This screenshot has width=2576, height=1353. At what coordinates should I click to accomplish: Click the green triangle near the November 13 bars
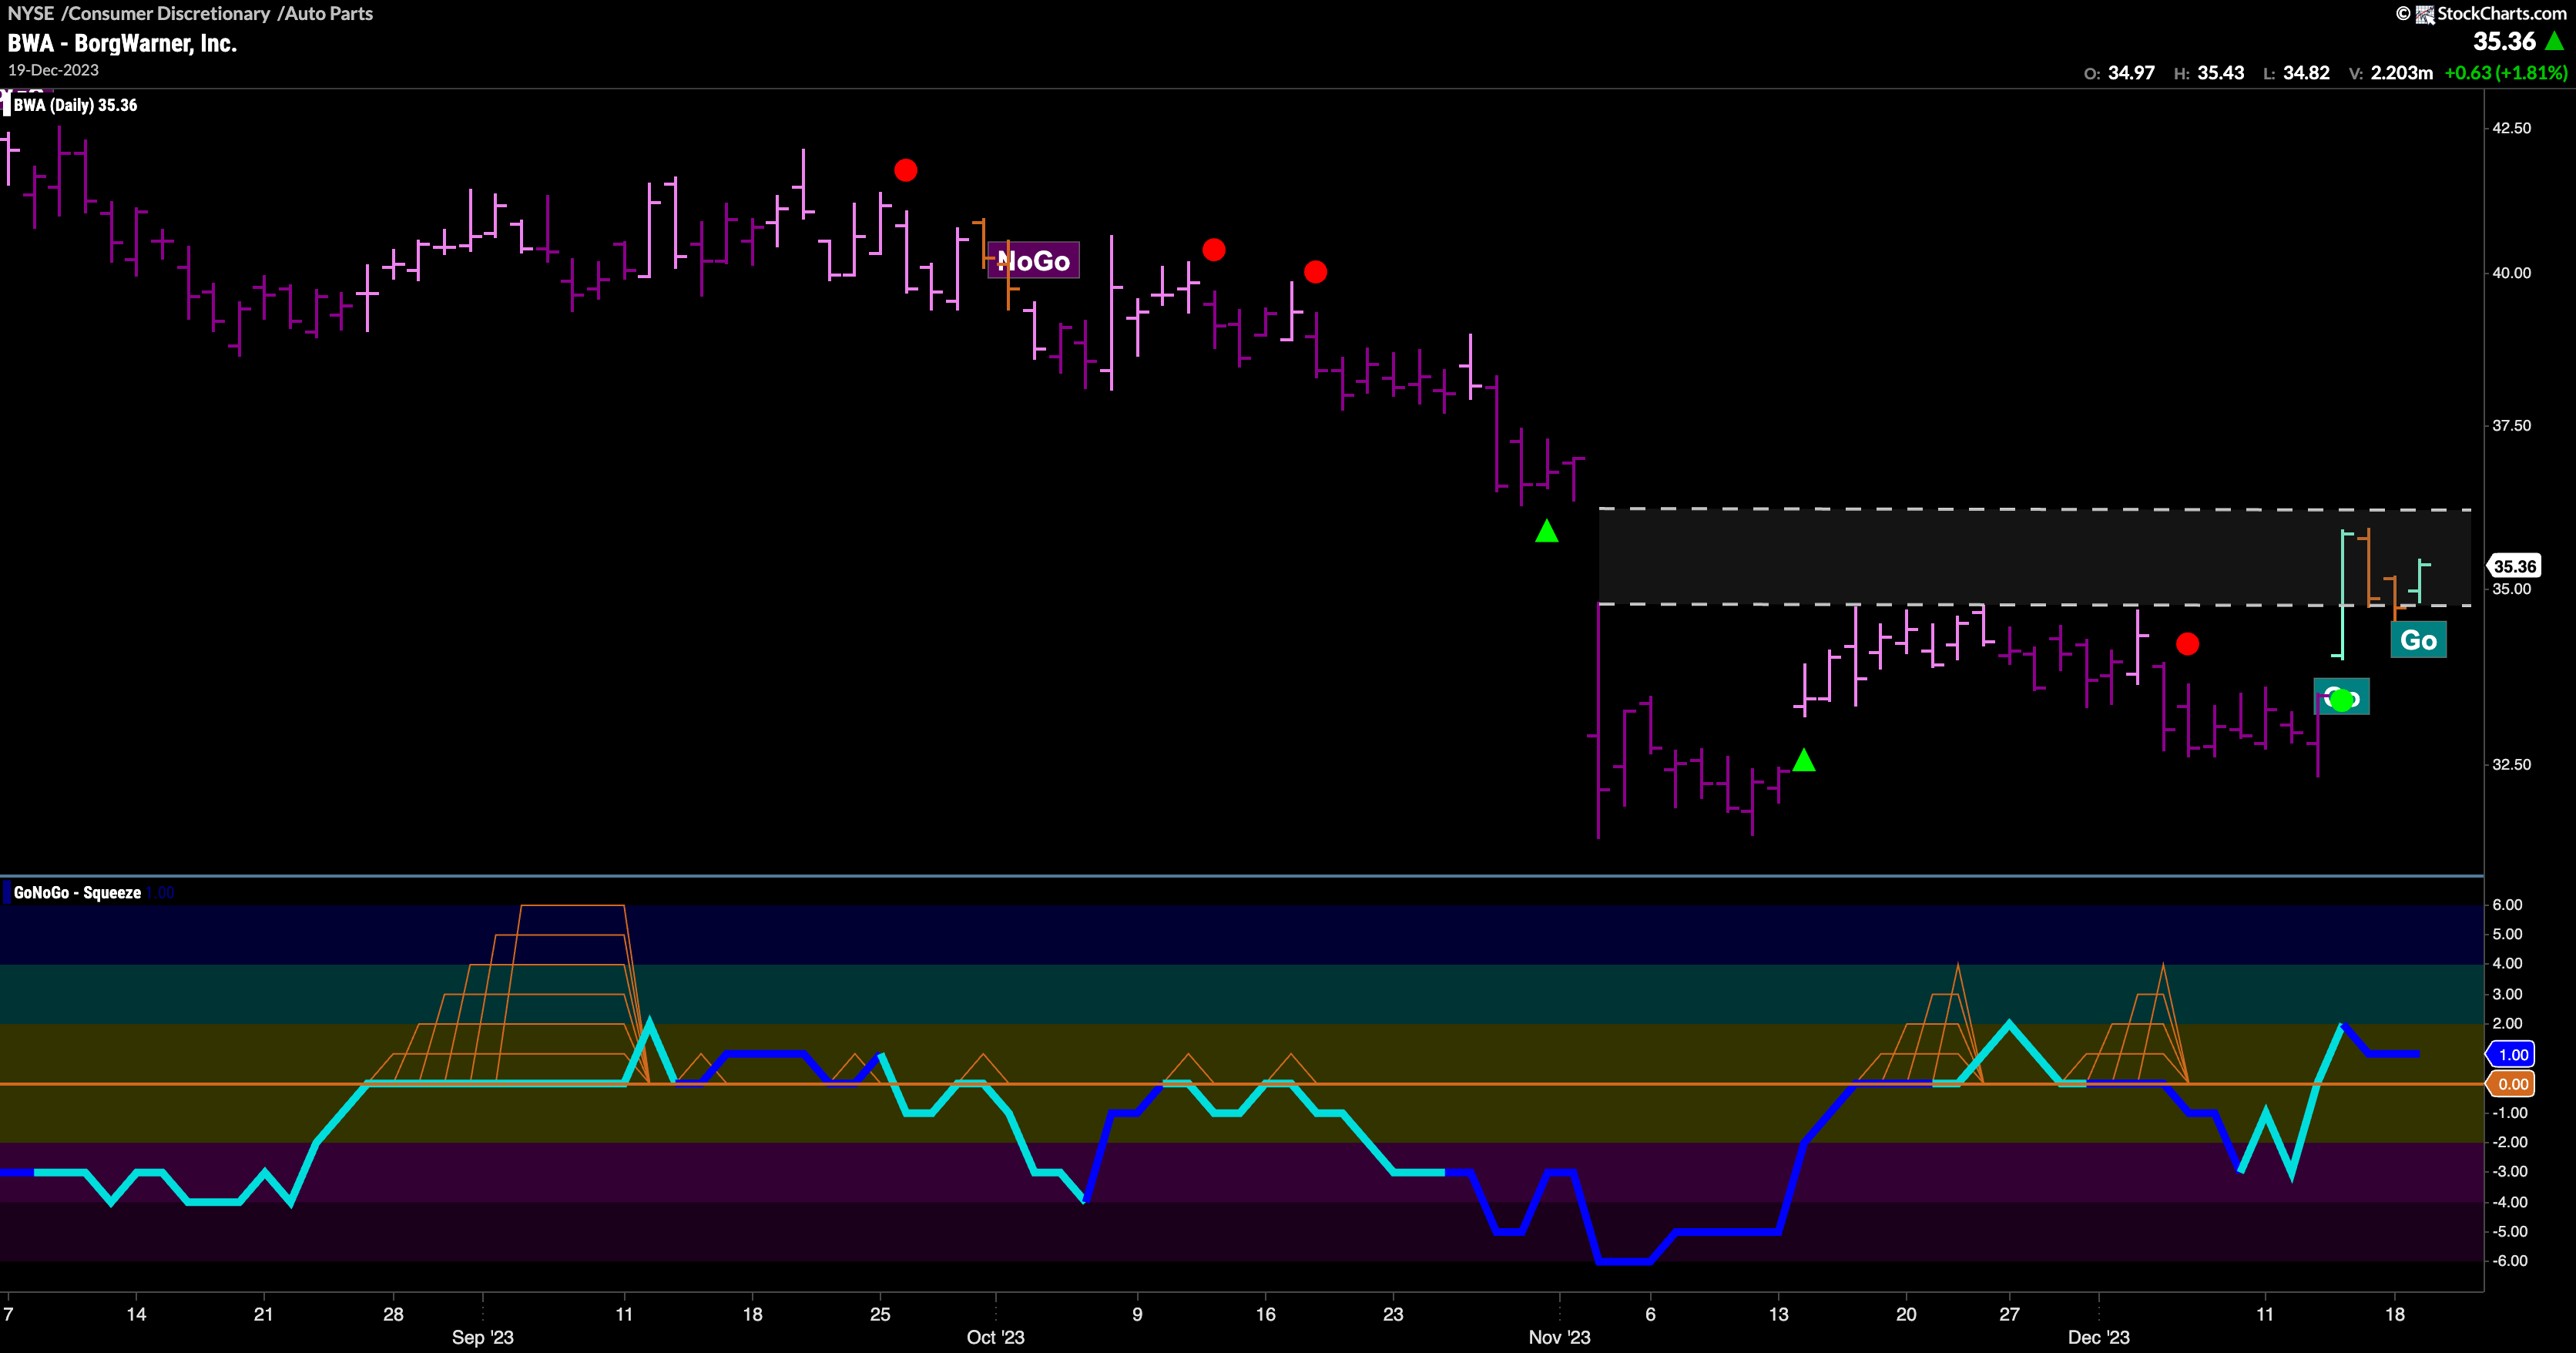(1804, 760)
